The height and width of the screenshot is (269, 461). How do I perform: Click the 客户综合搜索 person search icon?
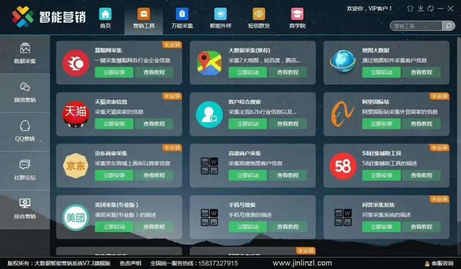coord(209,114)
